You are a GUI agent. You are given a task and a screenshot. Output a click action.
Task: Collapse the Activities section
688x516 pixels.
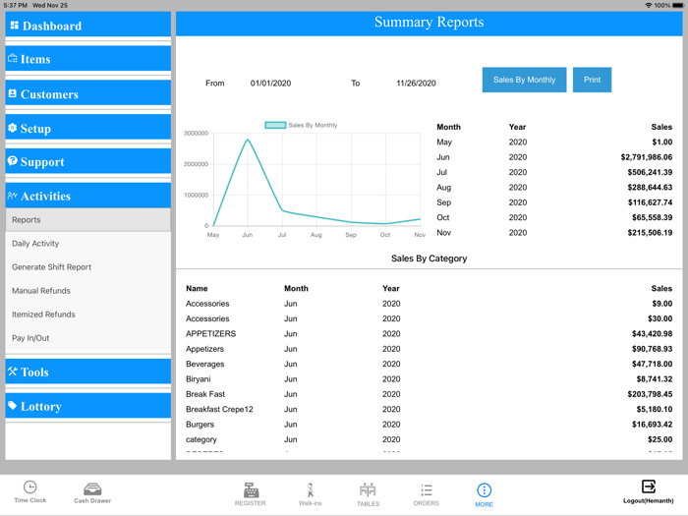(88, 196)
